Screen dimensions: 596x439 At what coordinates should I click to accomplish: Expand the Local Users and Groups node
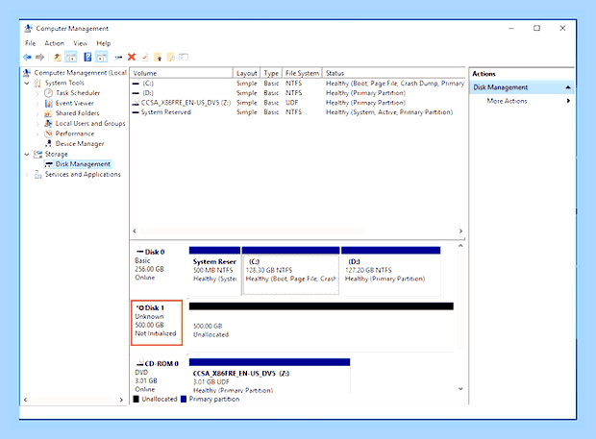[37, 124]
